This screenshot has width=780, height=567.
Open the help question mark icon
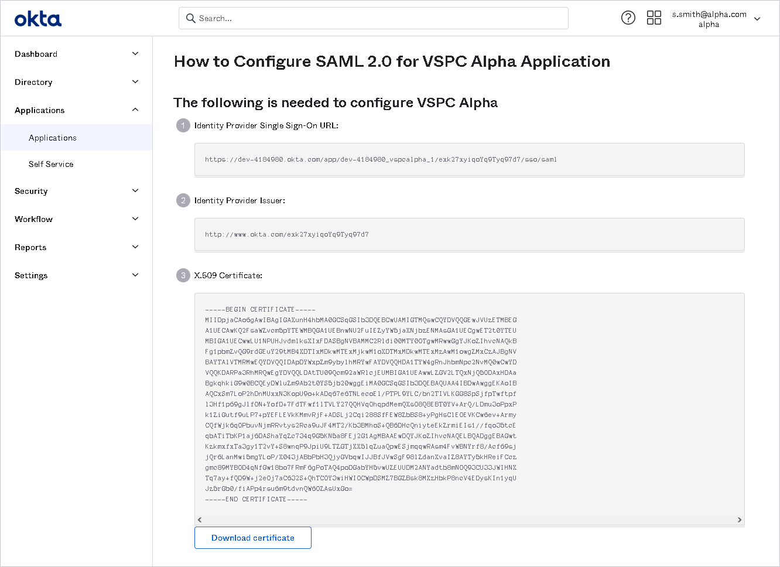628,18
